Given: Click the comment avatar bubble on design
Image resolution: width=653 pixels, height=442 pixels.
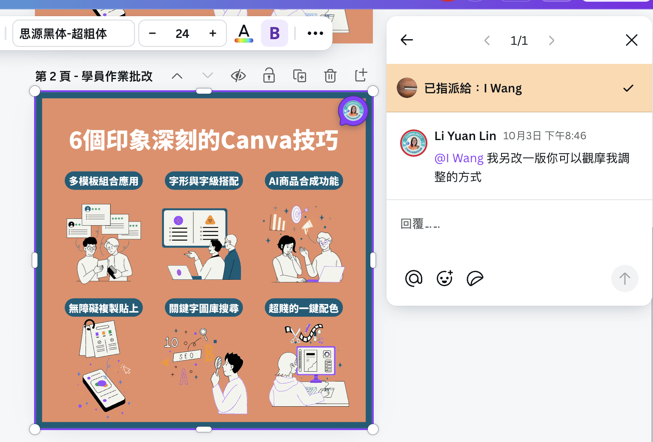Looking at the screenshot, I should point(353,111).
